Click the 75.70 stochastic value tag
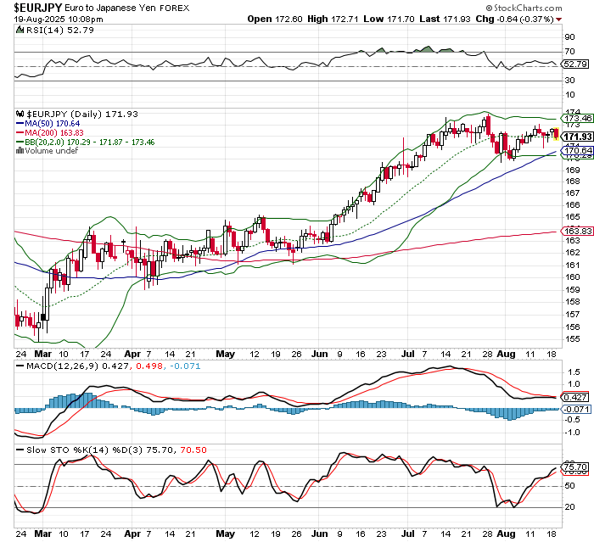This screenshot has height=542, width=594. point(577,467)
